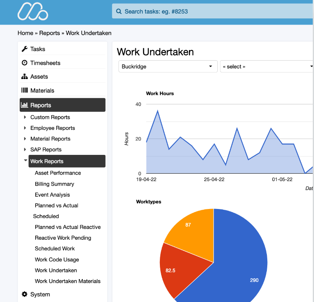Open Work Undertaken Materials report
314x302 pixels.
pyautogui.click(x=68, y=281)
